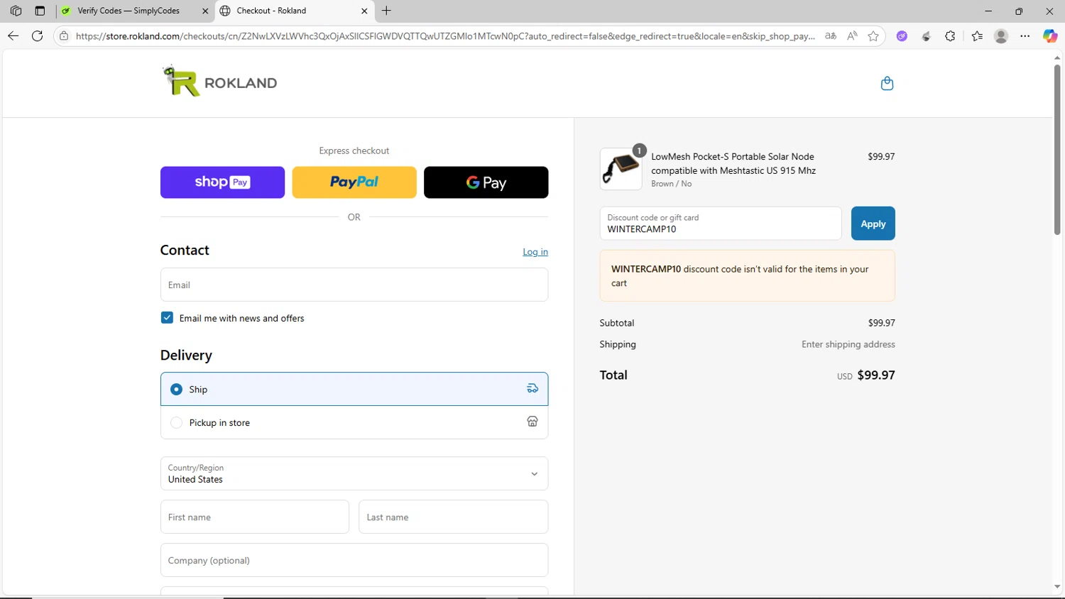Click the page vertical scrollbar
The image size is (1065, 599).
pos(1057,149)
